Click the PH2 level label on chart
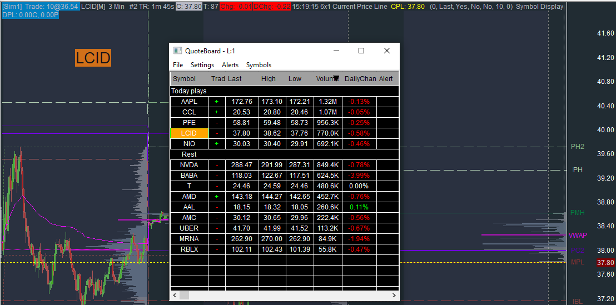The height and width of the screenshot is (305, 616). pyautogui.click(x=578, y=147)
